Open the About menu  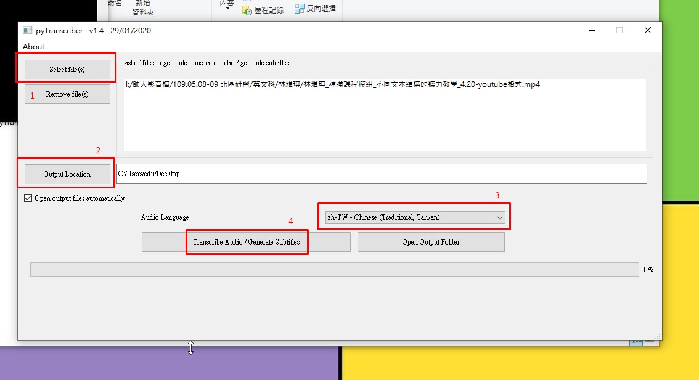pyautogui.click(x=33, y=47)
